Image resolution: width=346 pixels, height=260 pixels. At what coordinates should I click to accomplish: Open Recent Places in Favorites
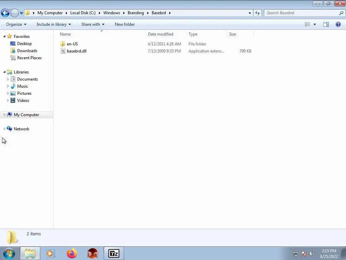pos(29,58)
